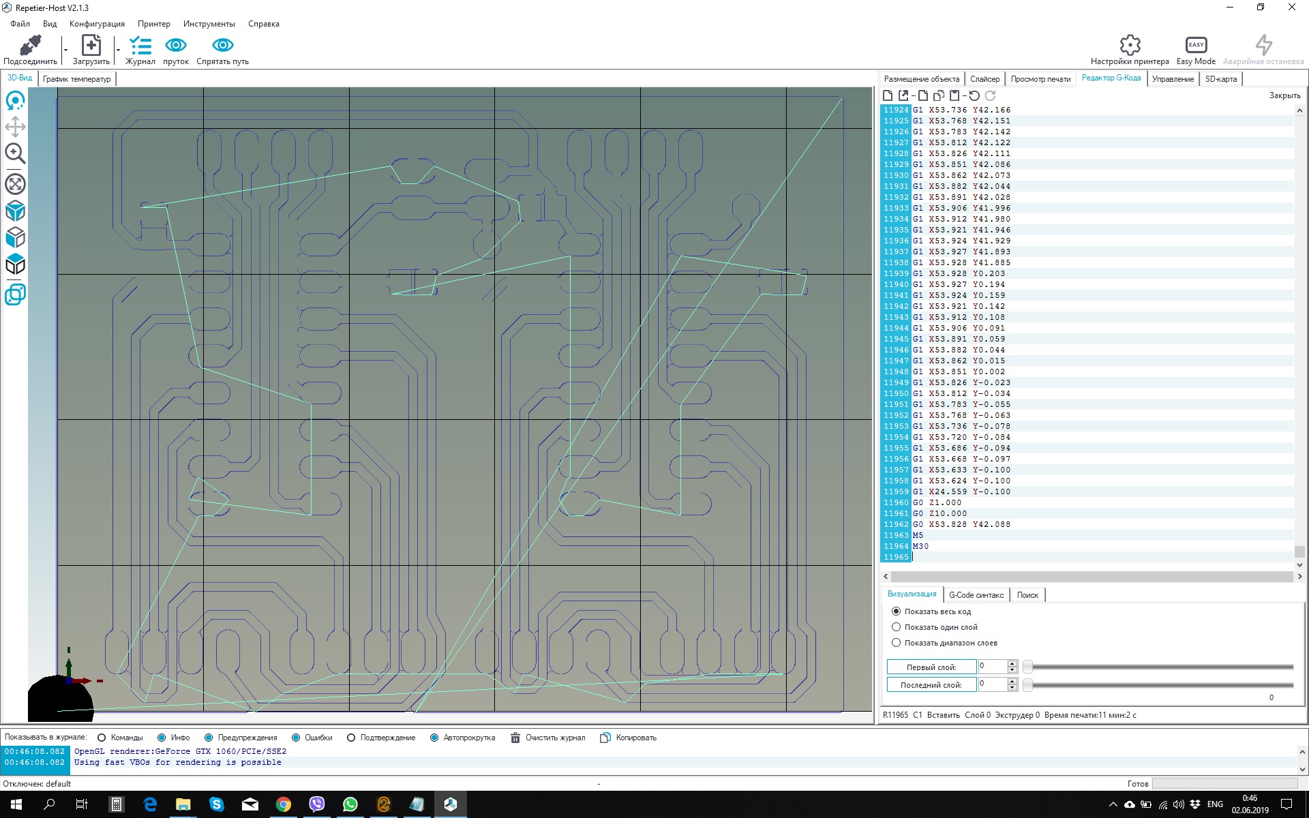The width and height of the screenshot is (1309, 818).
Task: Expand dropdown arrow next to Загрузить
Action: [x=118, y=50]
